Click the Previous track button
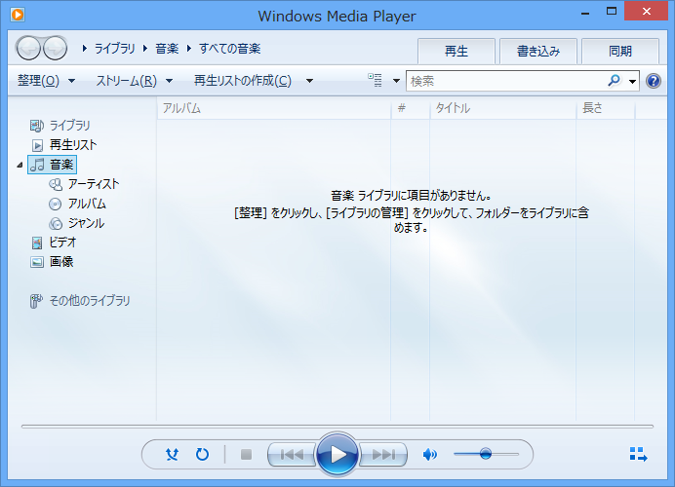The width and height of the screenshot is (675, 487). [292, 454]
